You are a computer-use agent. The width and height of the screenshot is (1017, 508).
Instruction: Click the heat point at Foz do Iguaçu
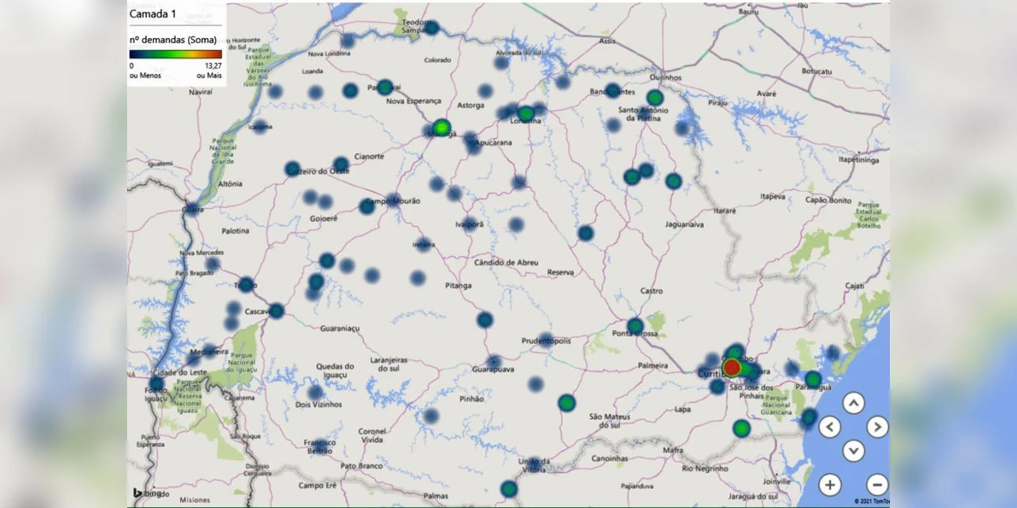point(157,384)
